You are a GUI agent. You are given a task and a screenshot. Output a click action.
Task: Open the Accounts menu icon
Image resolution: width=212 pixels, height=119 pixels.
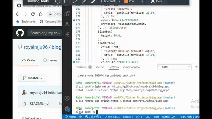point(67,98)
